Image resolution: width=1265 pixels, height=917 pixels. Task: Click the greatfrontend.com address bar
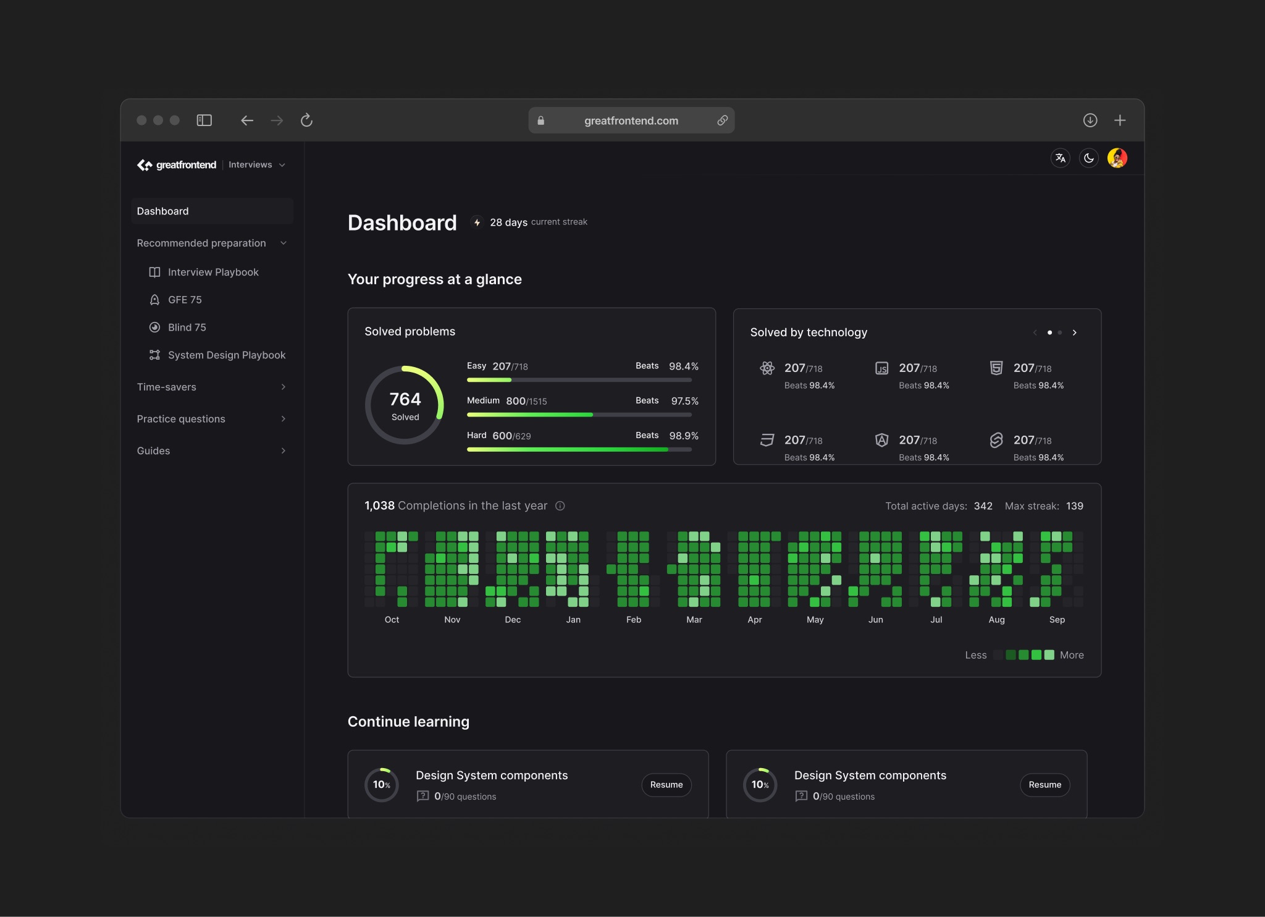click(x=631, y=120)
